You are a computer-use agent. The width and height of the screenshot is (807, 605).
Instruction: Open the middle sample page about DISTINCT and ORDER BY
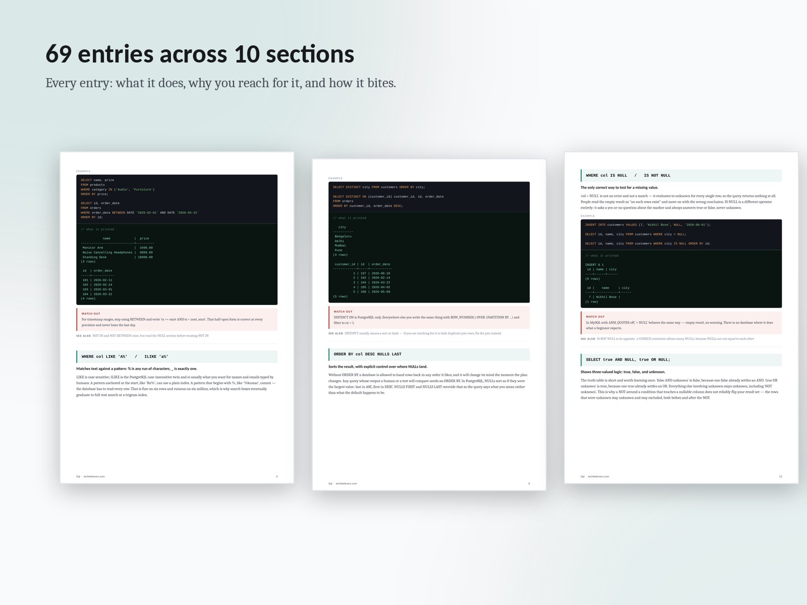(429, 325)
